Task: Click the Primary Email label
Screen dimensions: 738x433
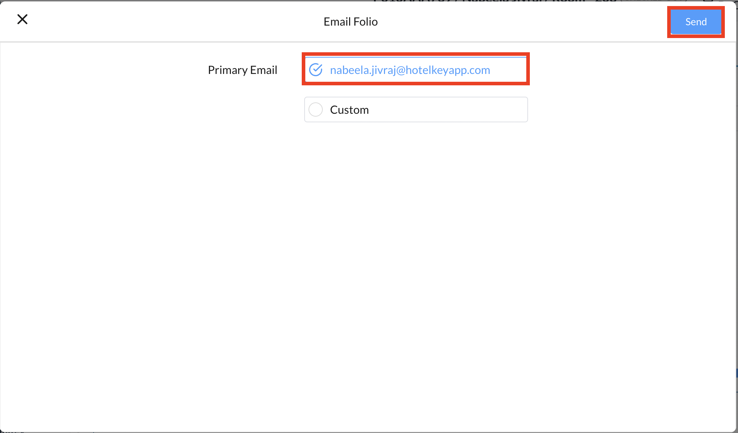Action: coord(242,70)
